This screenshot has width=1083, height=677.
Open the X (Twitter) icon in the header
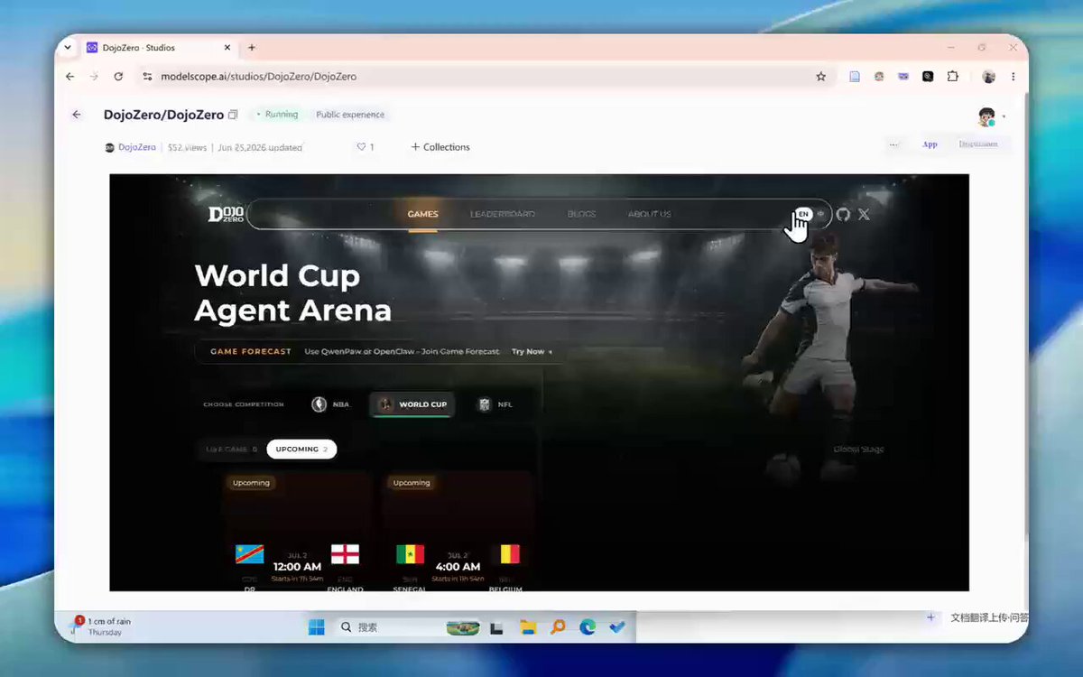pos(864,214)
